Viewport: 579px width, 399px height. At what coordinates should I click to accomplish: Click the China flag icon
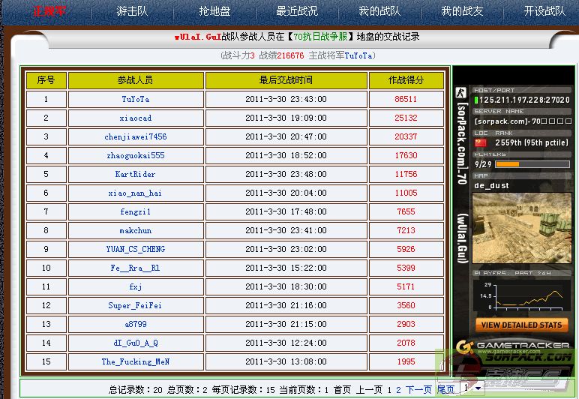pos(480,142)
